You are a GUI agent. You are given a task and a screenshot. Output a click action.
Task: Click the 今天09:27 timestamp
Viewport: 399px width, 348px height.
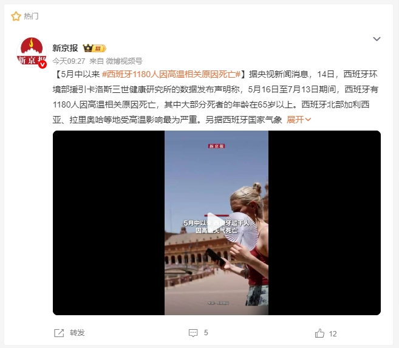[x=69, y=61]
